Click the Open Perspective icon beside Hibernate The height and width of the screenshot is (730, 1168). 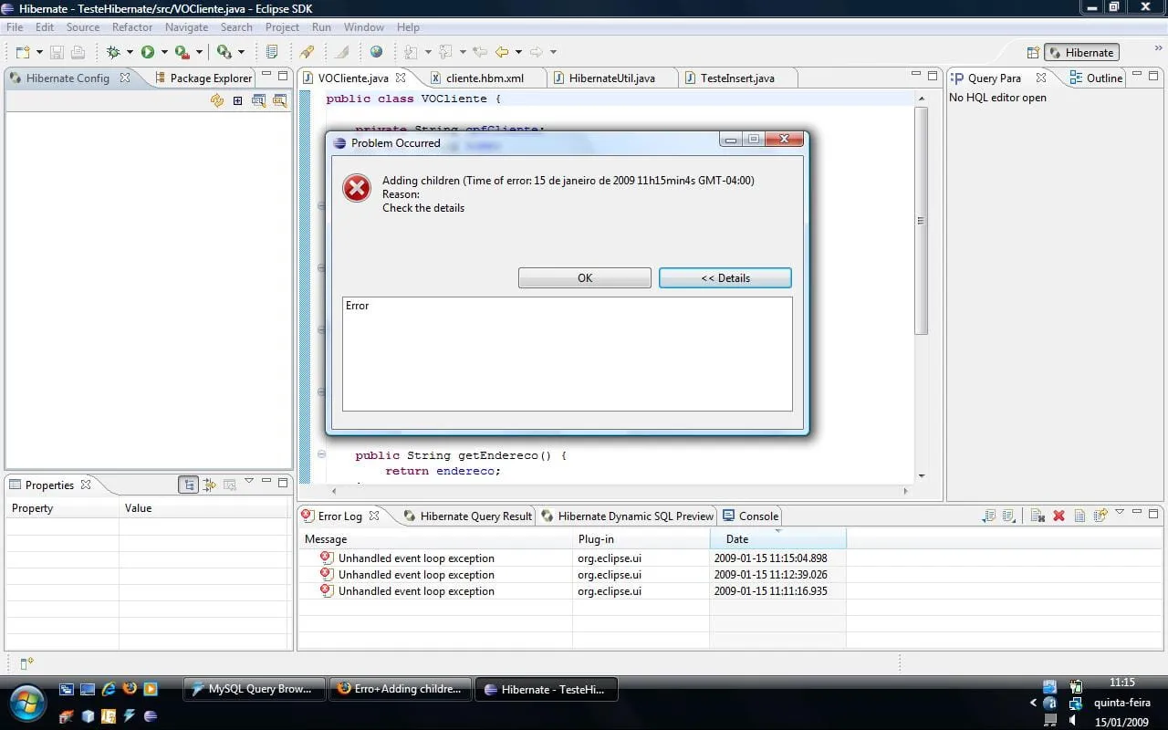pos(1033,53)
